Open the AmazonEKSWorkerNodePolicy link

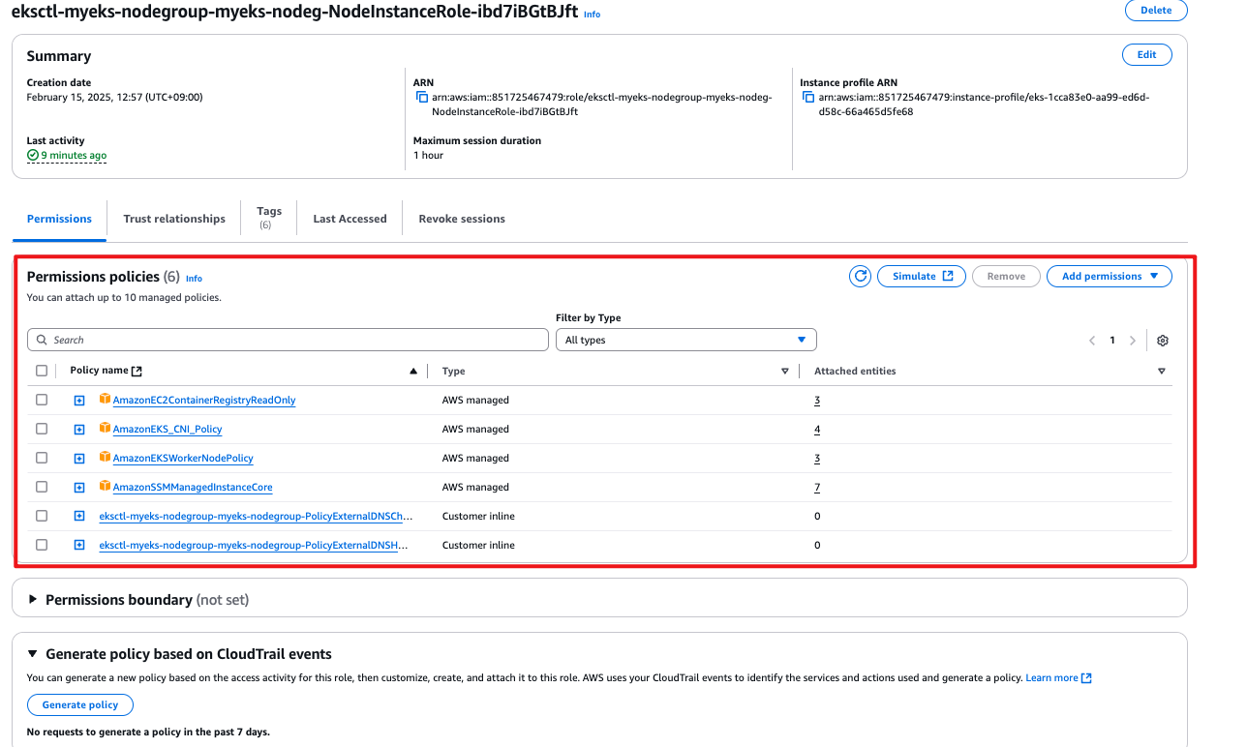[x=183, y=458]
